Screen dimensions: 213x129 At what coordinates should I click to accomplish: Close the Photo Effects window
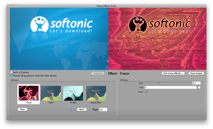[x=9, y=6]
